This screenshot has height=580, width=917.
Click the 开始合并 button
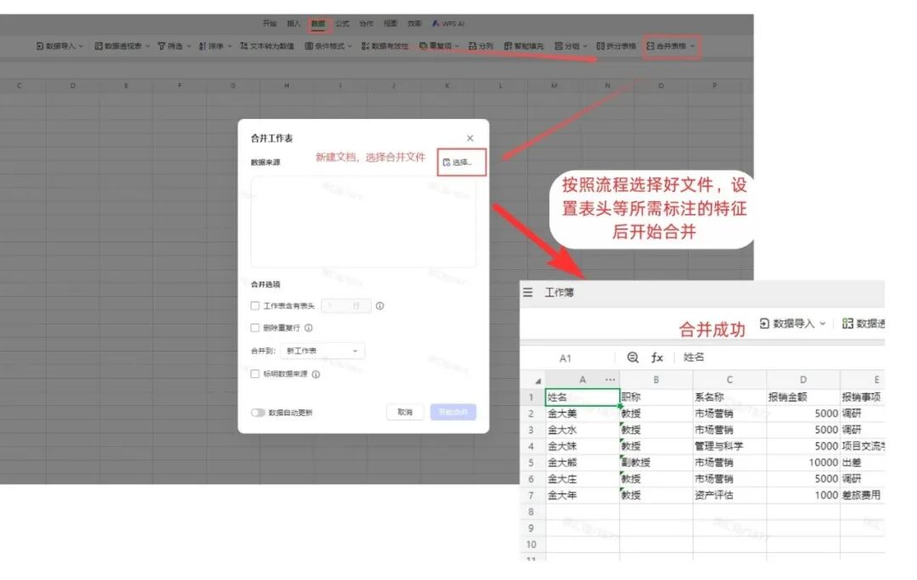click(453, 412)
